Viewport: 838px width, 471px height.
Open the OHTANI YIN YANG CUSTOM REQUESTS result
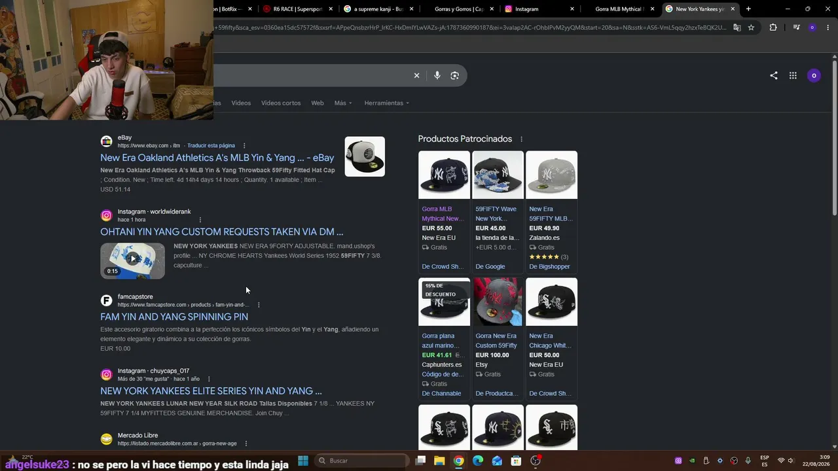coord(221,232)
